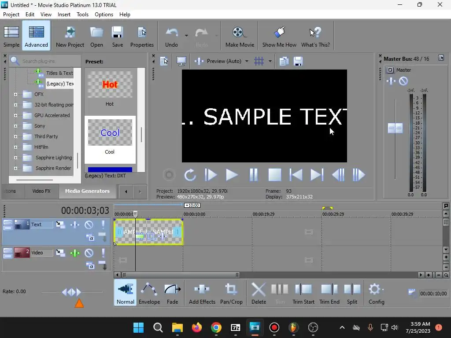Adjust the Master volume fader
Viewport: 451px width, 338px height.
[x=395, y=128]
